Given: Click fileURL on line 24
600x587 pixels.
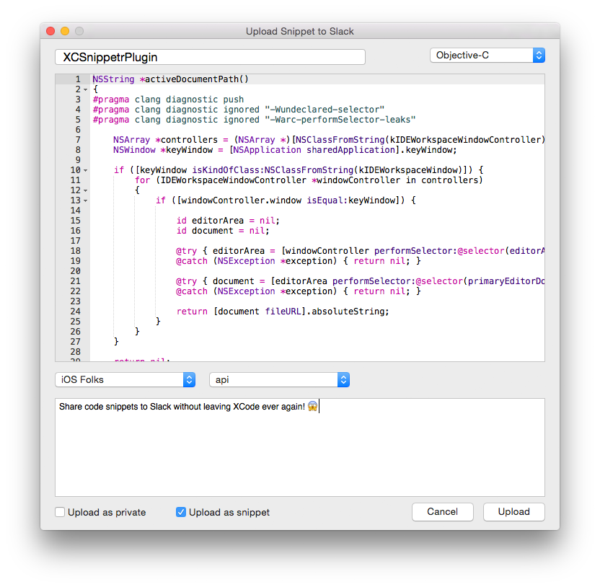Looking at the screenshot, I should [283, 312].
